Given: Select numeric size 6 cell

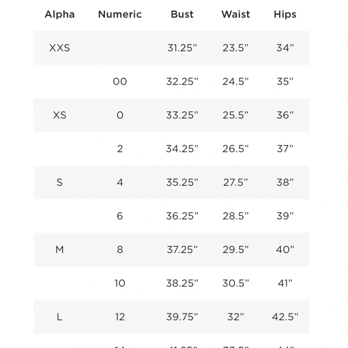Looking at the screenshot, I should click(x=120, y=216).
